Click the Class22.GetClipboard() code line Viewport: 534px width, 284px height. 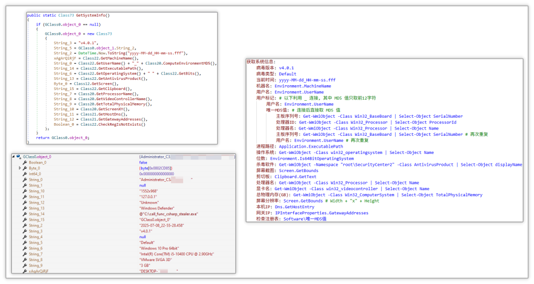click(x=92, y=88)
